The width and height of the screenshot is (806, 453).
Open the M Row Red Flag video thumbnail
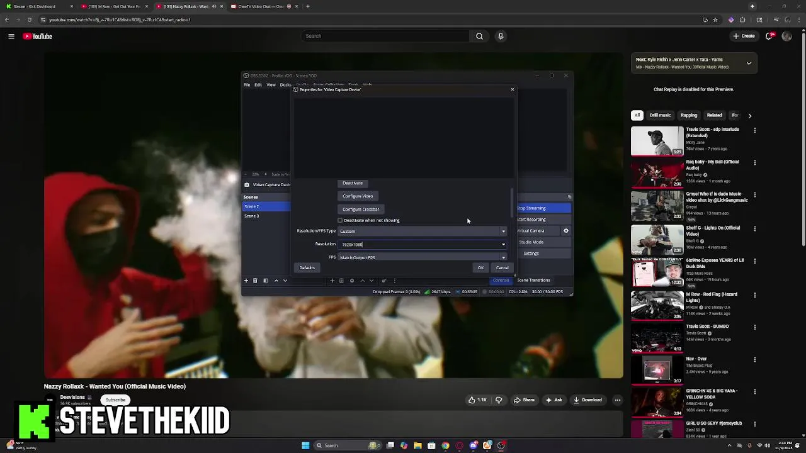(657, 306)
